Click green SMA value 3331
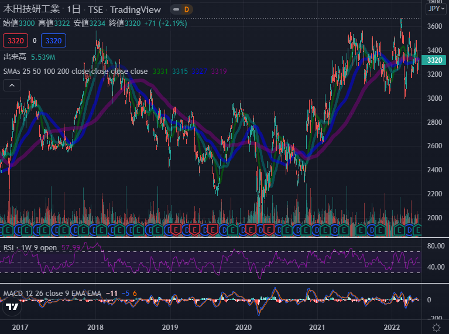This screenshot has width=449, height=334. pyautogui.click(x=160, y=71)
